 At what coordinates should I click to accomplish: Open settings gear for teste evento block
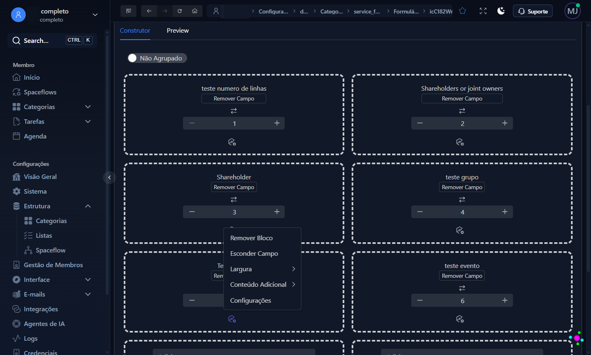click(x=460, y=319)
